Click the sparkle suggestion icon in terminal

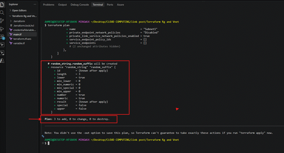pos(43,136)
